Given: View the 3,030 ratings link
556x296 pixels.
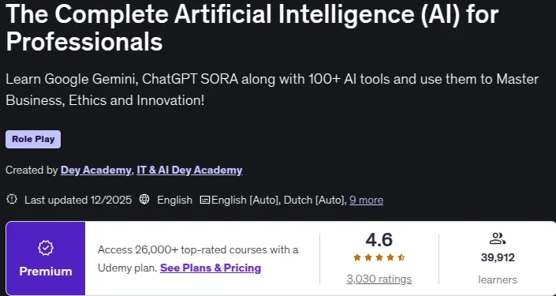Looking at the screenshot, I should tap(379, 279).
